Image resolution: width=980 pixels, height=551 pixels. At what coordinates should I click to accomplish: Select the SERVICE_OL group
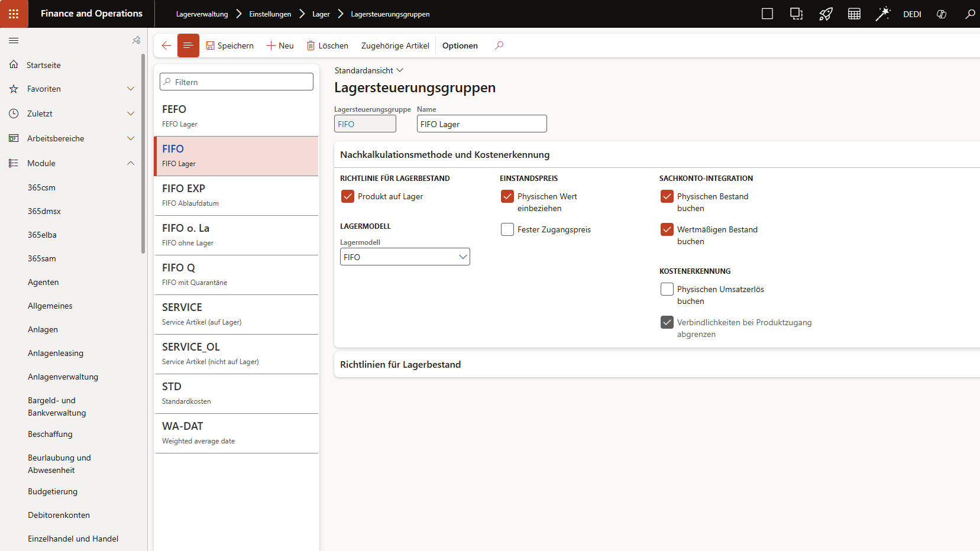[236, 354]
